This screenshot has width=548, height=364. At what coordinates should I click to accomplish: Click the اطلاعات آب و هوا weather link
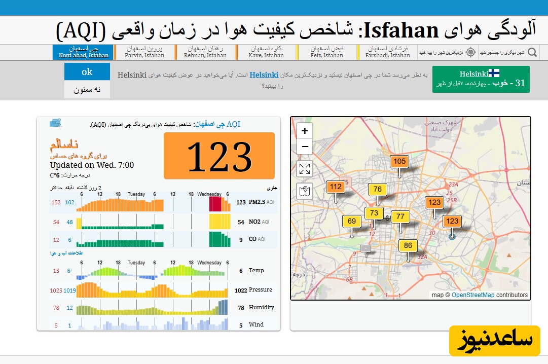(67, 253)
